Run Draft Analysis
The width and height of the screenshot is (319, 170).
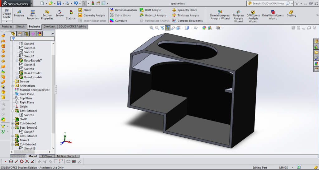click(150, 10)
